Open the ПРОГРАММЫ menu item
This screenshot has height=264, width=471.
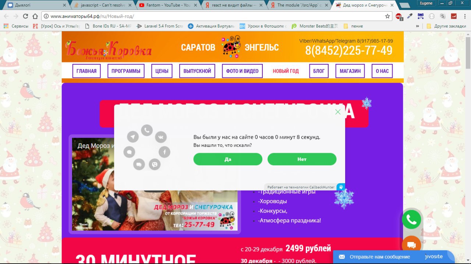click(x=126, y=71)
